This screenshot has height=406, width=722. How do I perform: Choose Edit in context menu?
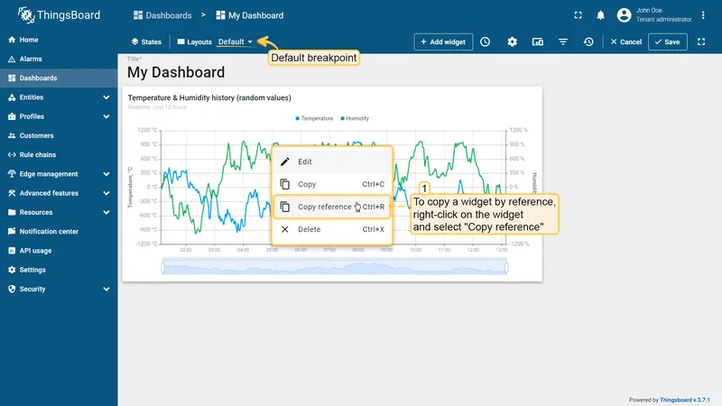tap(332, 161)
